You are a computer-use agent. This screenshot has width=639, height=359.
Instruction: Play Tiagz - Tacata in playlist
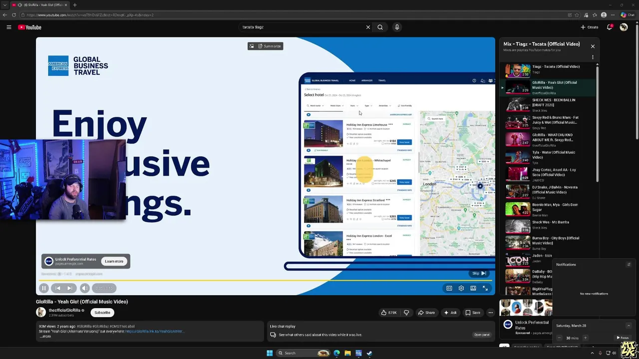(548, 70)
